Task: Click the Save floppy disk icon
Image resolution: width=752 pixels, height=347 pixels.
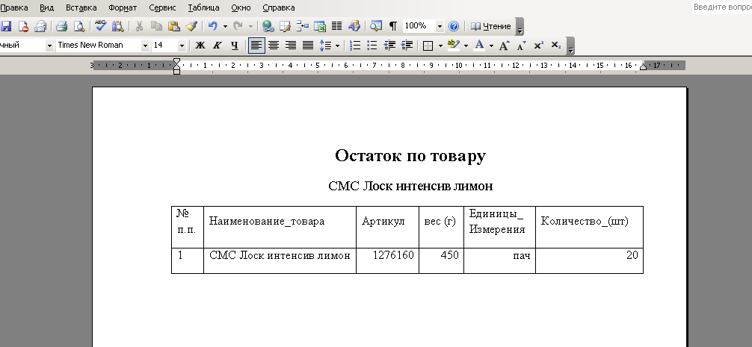Action: coord(6,26)
